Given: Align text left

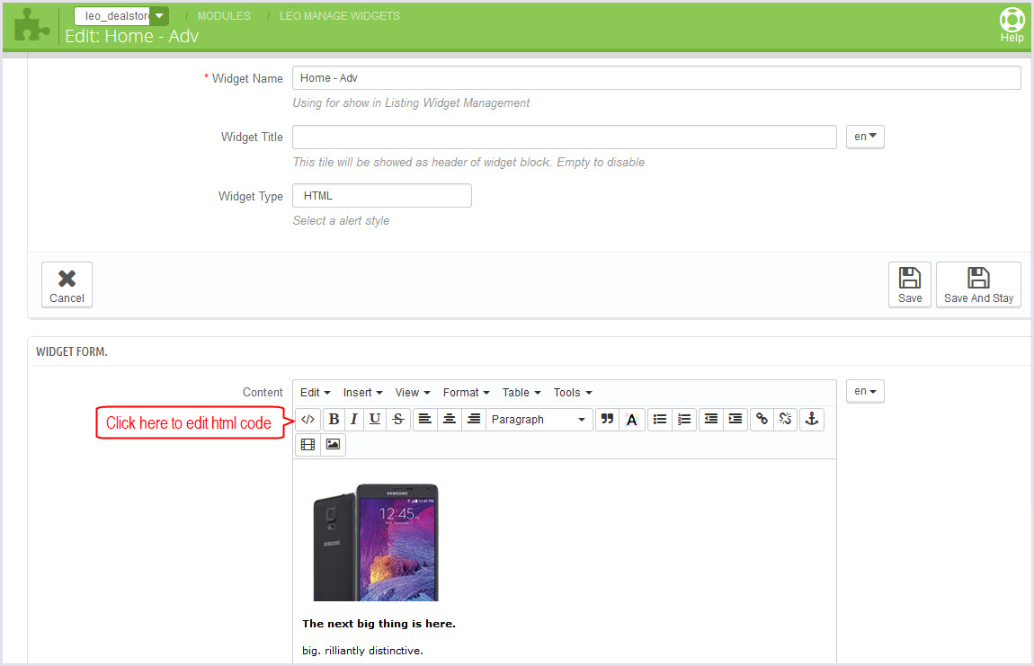Looking at the screenshot, I should [424, 420].
